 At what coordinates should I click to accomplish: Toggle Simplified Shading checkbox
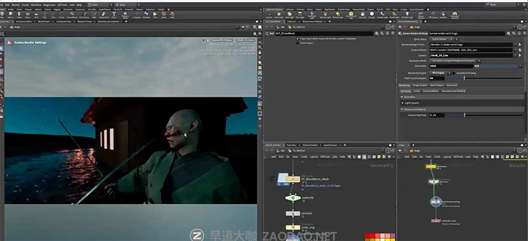(x=454, y=73)
